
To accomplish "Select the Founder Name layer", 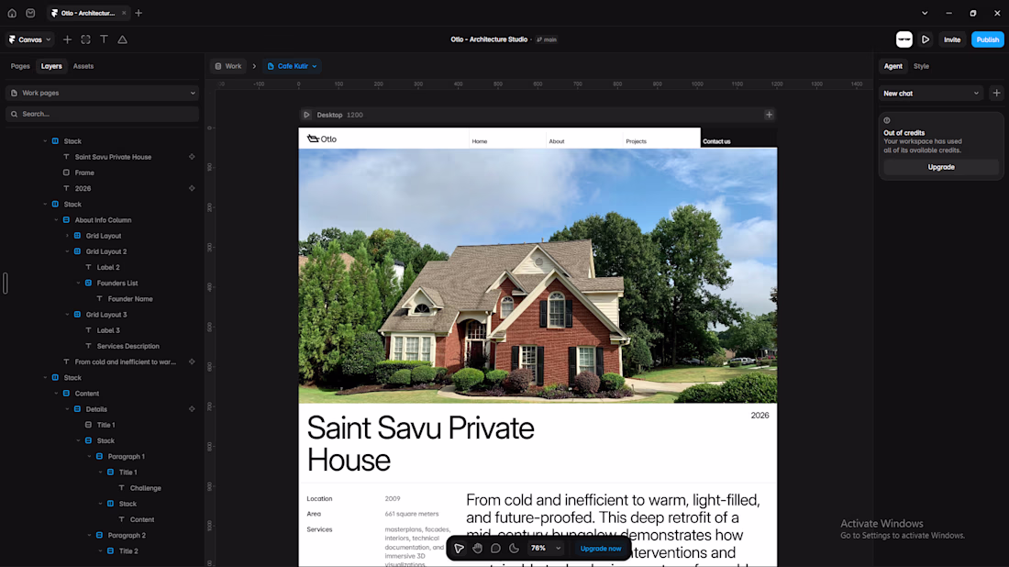I will pos(130,298).
